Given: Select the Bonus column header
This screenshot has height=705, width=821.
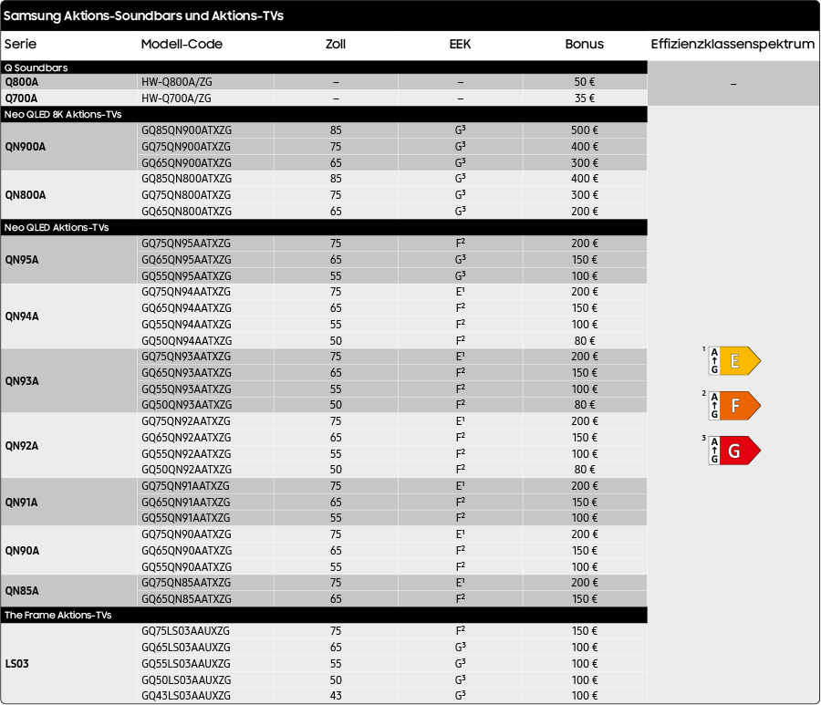Looking at the screenshot, I should [x=585, y=44].
